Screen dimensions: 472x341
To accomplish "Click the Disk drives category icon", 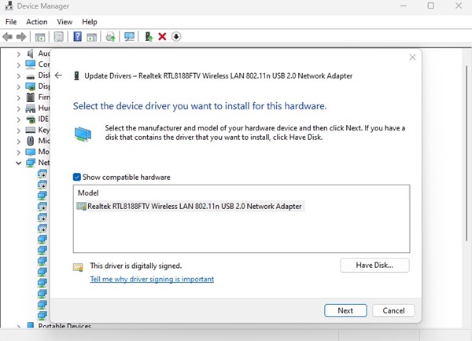I will coord(31,76).
